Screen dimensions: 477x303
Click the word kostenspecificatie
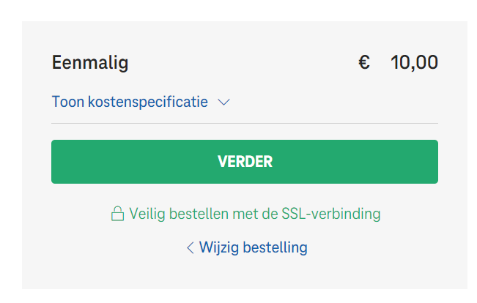point(148,102)
